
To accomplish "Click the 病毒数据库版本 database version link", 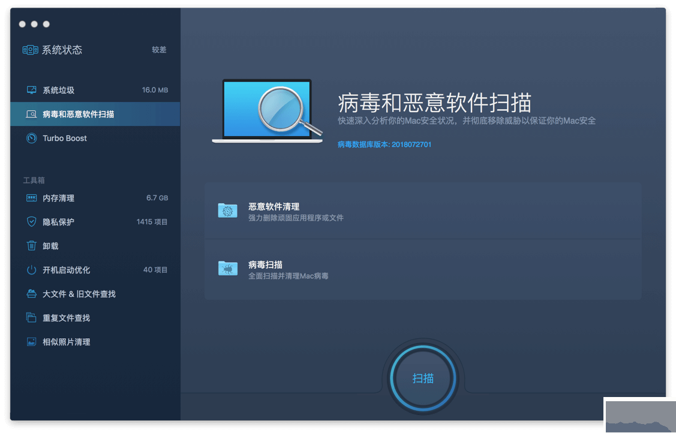I will 384,145.
